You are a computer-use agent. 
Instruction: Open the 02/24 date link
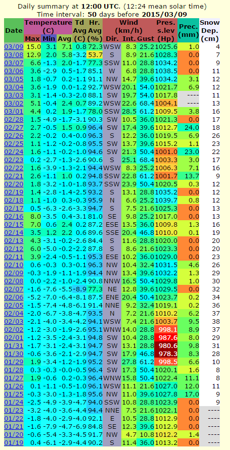point(12,151)
